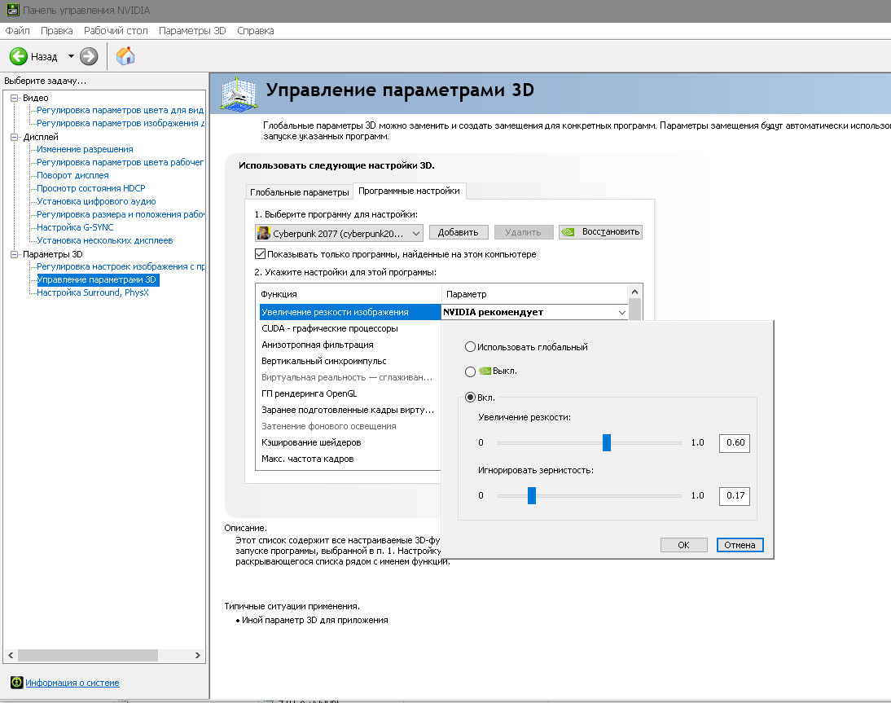This screenshot has height=703, width=891.
Task: Click the system information icon
Action: [x=17, y=683]
